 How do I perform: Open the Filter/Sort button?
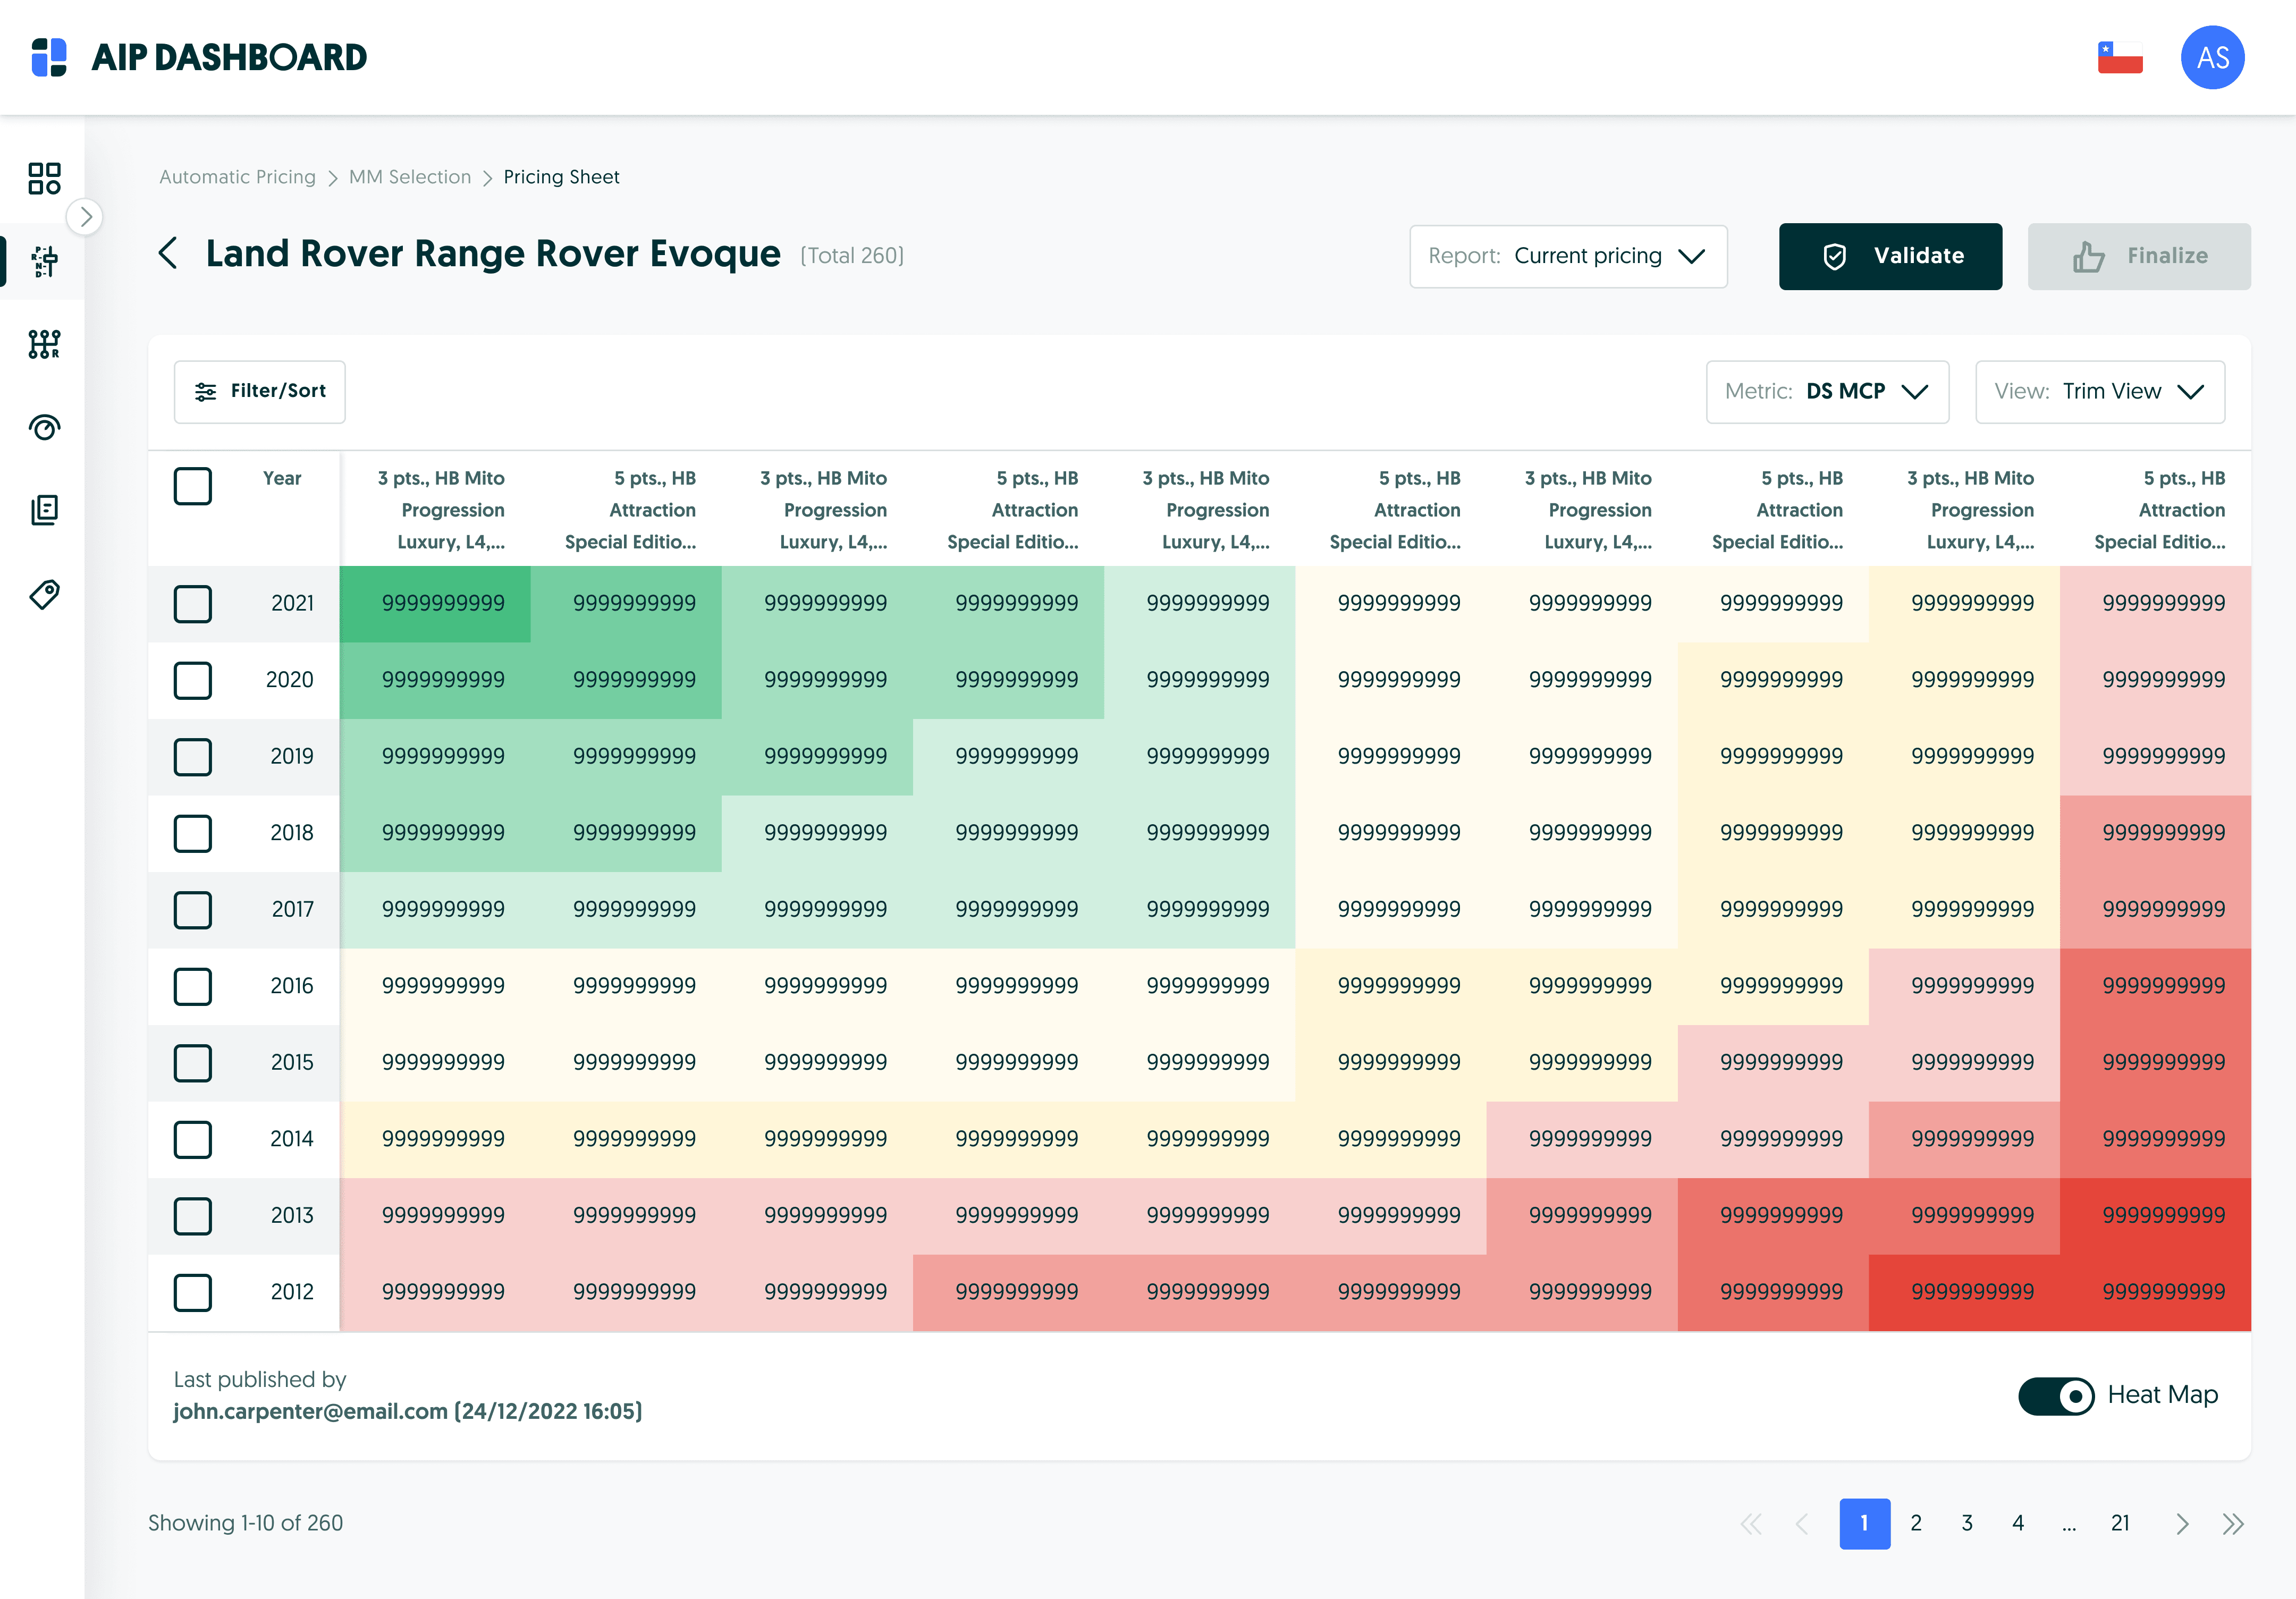point(260,392)
